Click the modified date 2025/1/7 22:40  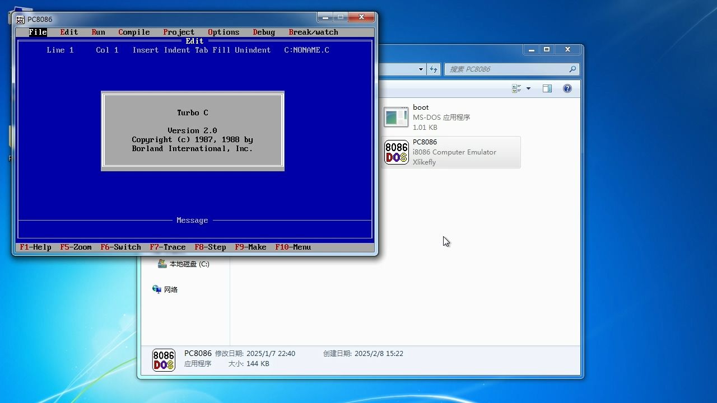(271, 354)
